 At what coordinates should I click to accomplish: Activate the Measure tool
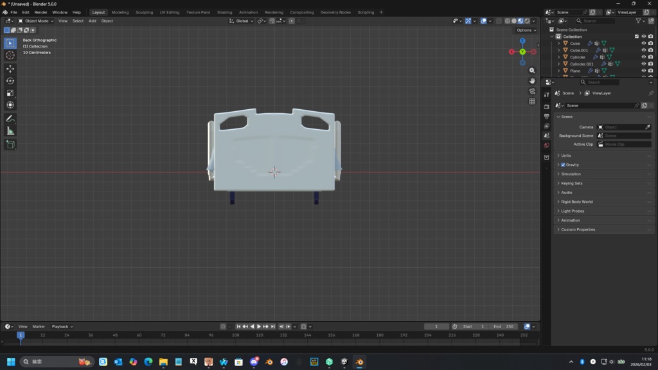(x=10, y=131)
